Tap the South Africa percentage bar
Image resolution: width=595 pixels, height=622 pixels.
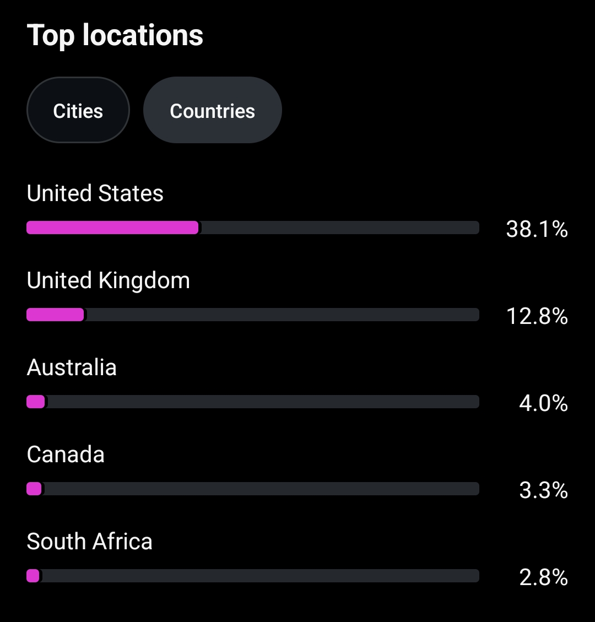coord(252,576)
